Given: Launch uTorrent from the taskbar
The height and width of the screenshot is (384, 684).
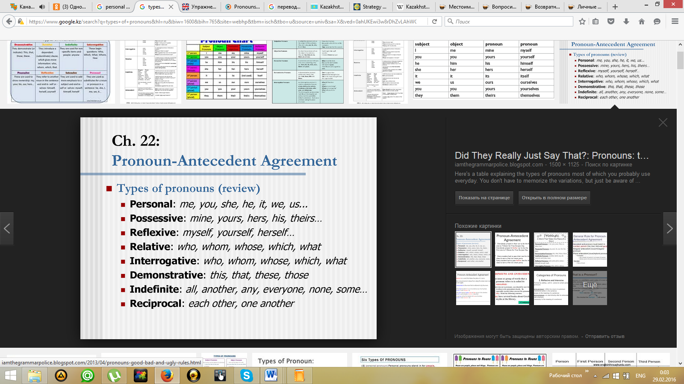Looking at the screenshot, I should pyautogui.click(x=114, y=375).
